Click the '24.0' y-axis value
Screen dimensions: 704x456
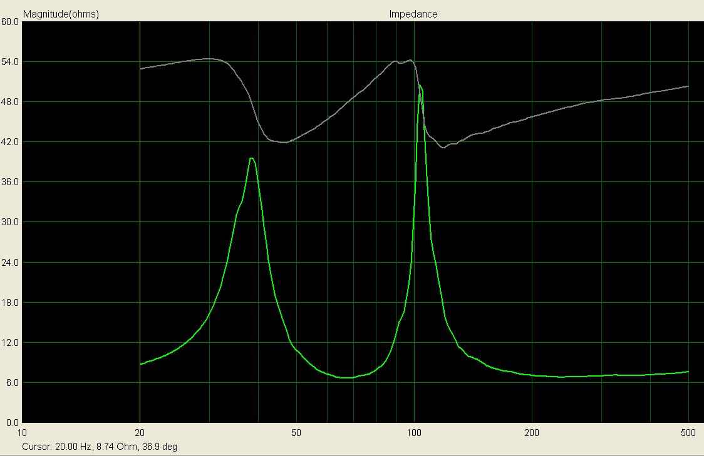(10, 262)
